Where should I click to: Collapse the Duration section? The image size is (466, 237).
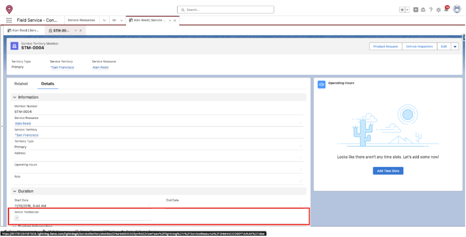tap(15, 191)
